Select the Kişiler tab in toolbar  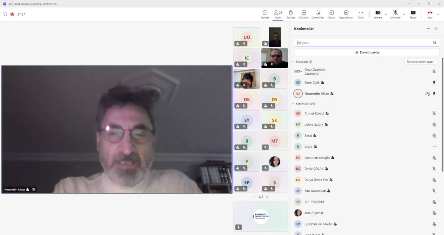click(278, 14)
